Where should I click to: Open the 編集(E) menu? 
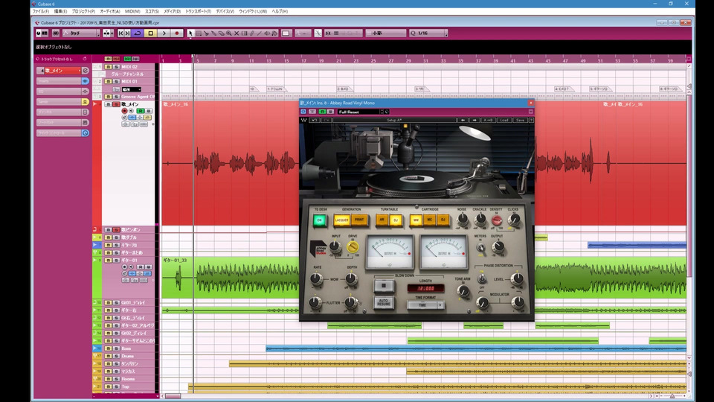coord(60,11)
